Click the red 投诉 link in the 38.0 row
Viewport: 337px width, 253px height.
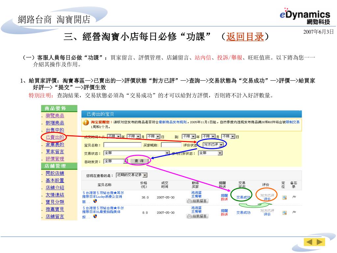pos(224,199)
